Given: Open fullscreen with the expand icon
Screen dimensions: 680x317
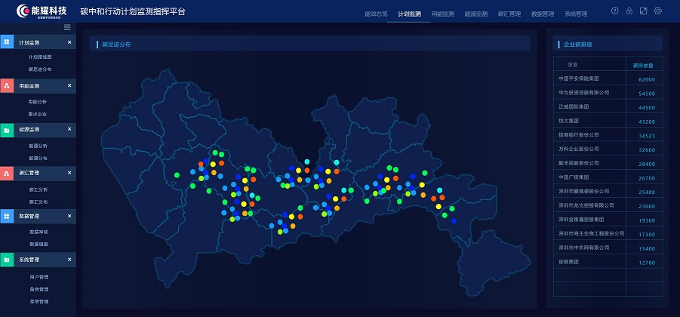Looking at the screenshot, I should 643,11.
